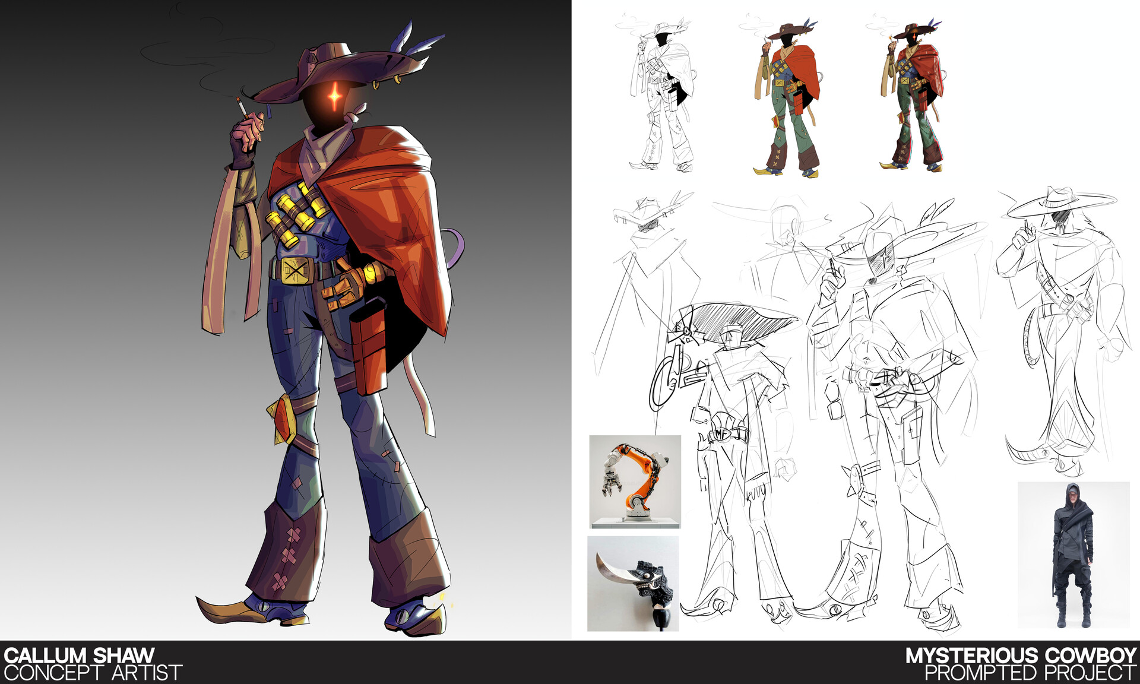Click the belt buckle with clock markings
Image resolution: width=1140 pixels, height=684 pixels.
point(296,270)
